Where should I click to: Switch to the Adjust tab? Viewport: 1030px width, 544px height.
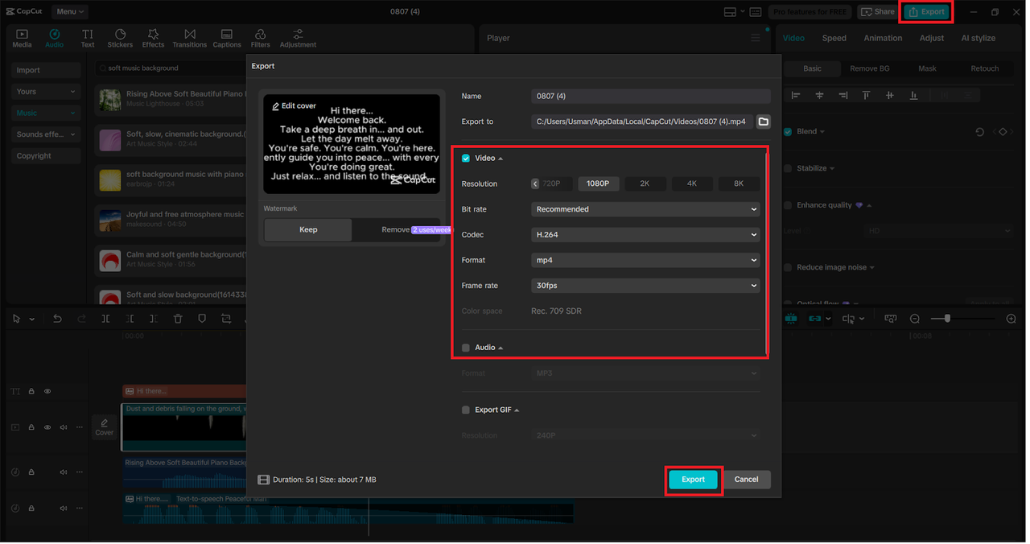click(x=932, y=38)
